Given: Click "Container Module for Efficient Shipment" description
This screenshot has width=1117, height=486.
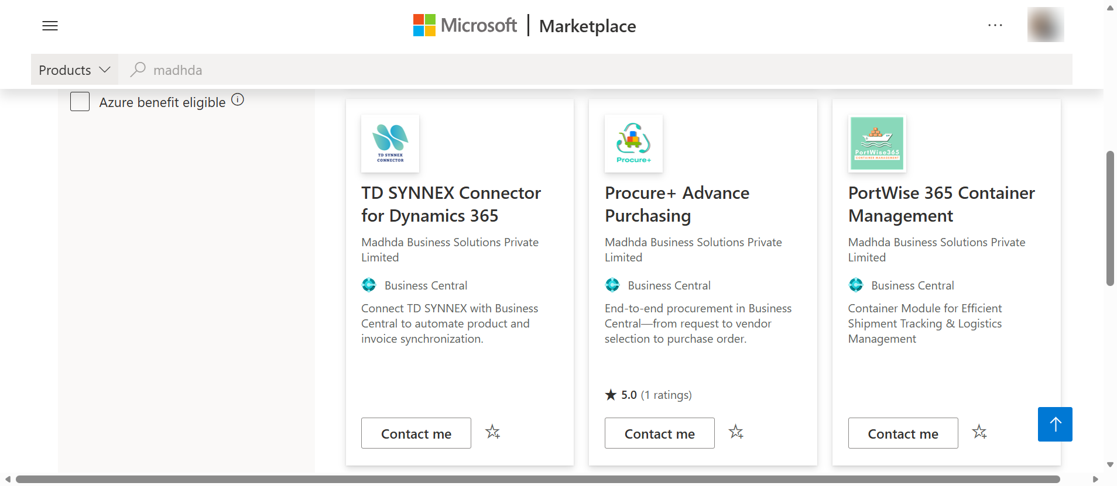Looking at the screenshot, I should click(925, 323).
